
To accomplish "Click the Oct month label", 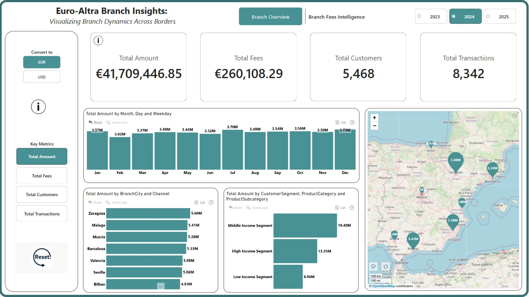I will pos(300,173).
